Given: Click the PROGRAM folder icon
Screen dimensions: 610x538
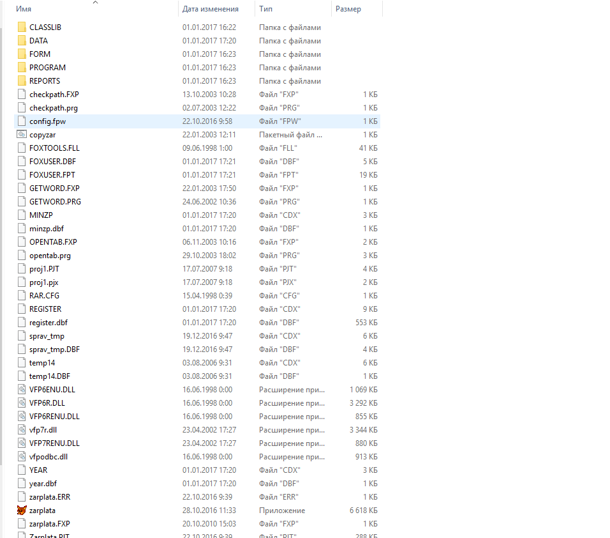Looking at the screenshot, I should [23, 68].
